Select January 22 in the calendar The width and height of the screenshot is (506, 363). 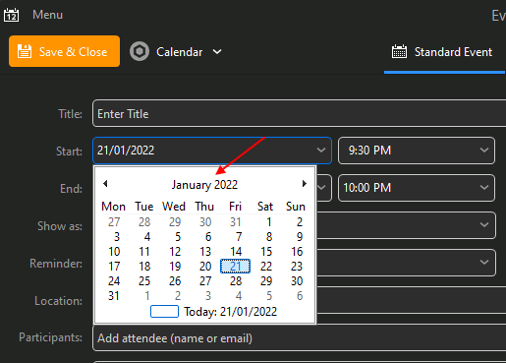click(266, 267)
